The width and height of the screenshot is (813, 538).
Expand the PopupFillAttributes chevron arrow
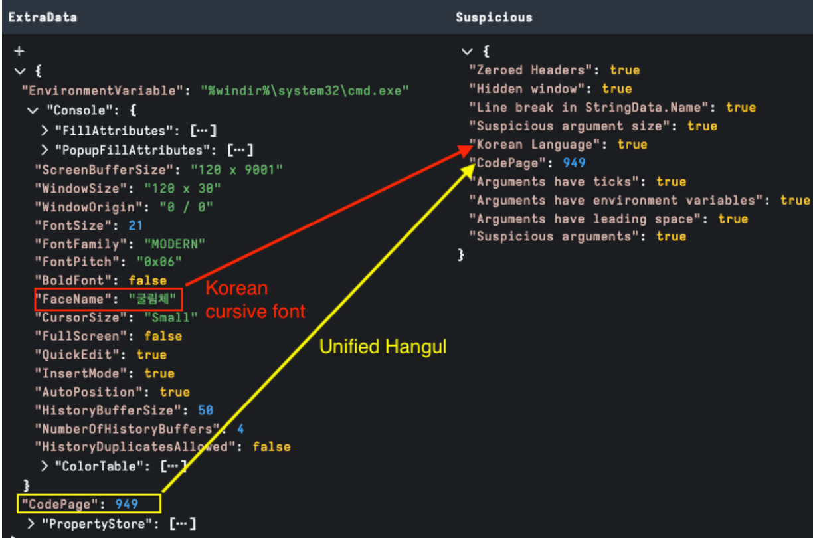(x=45, y=150)
